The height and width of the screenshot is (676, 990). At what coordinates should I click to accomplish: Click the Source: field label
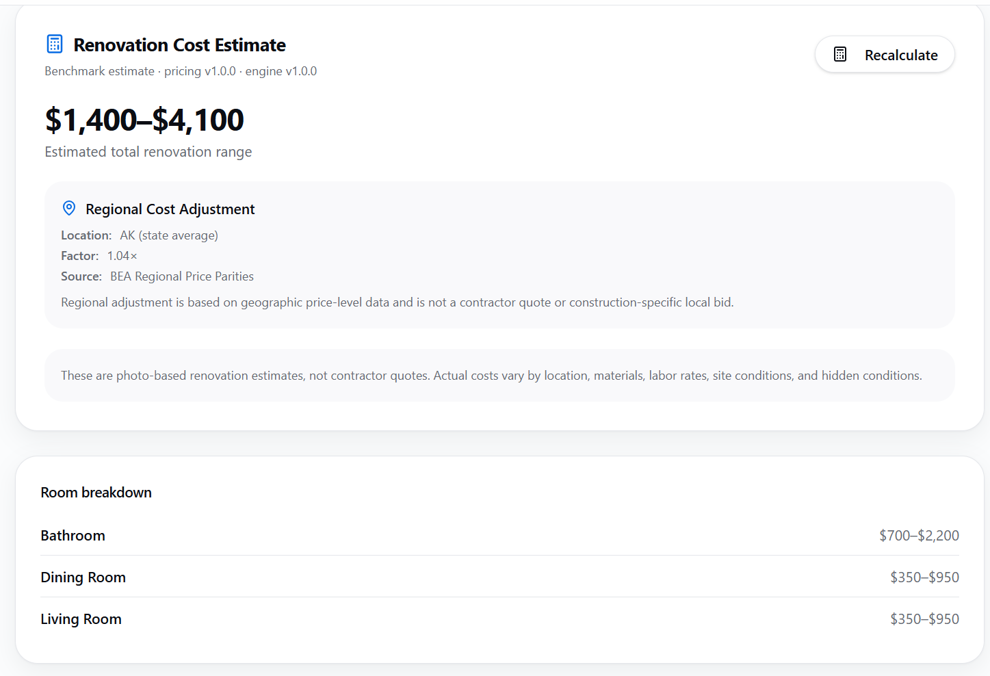point(81,276)
